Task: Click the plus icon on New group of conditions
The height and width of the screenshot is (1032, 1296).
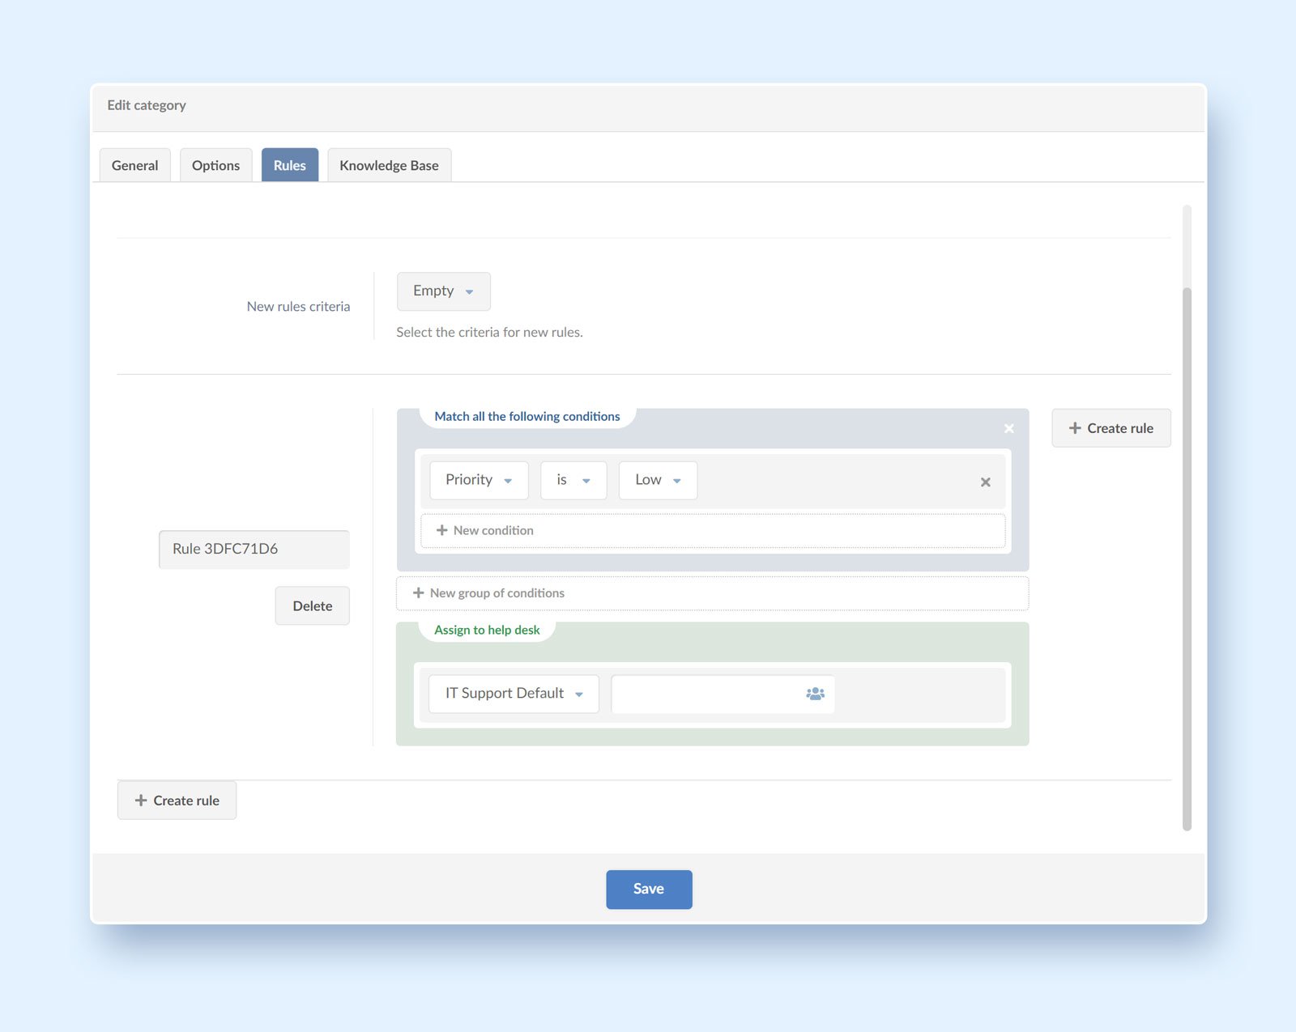Action: click(418, 592)
